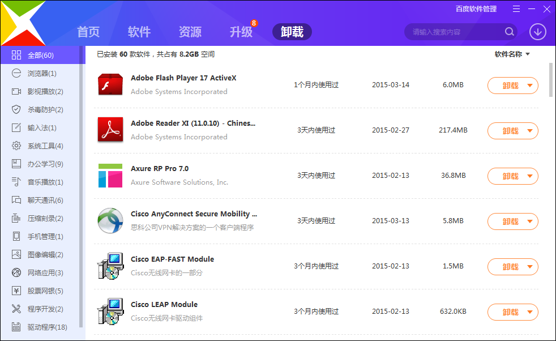The height and width of the screenshot is (341, 556).
Task: Open the 升级 tab showing badge 8
Action: pyautogui.click(x=241, y=32)
